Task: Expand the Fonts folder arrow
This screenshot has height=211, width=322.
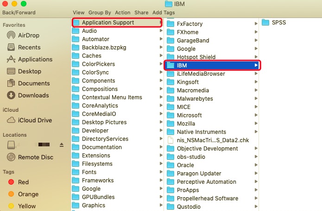Action: (x=161, y=172)
